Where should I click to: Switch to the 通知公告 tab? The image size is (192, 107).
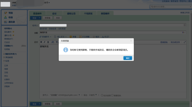click(x=71, y=13)
